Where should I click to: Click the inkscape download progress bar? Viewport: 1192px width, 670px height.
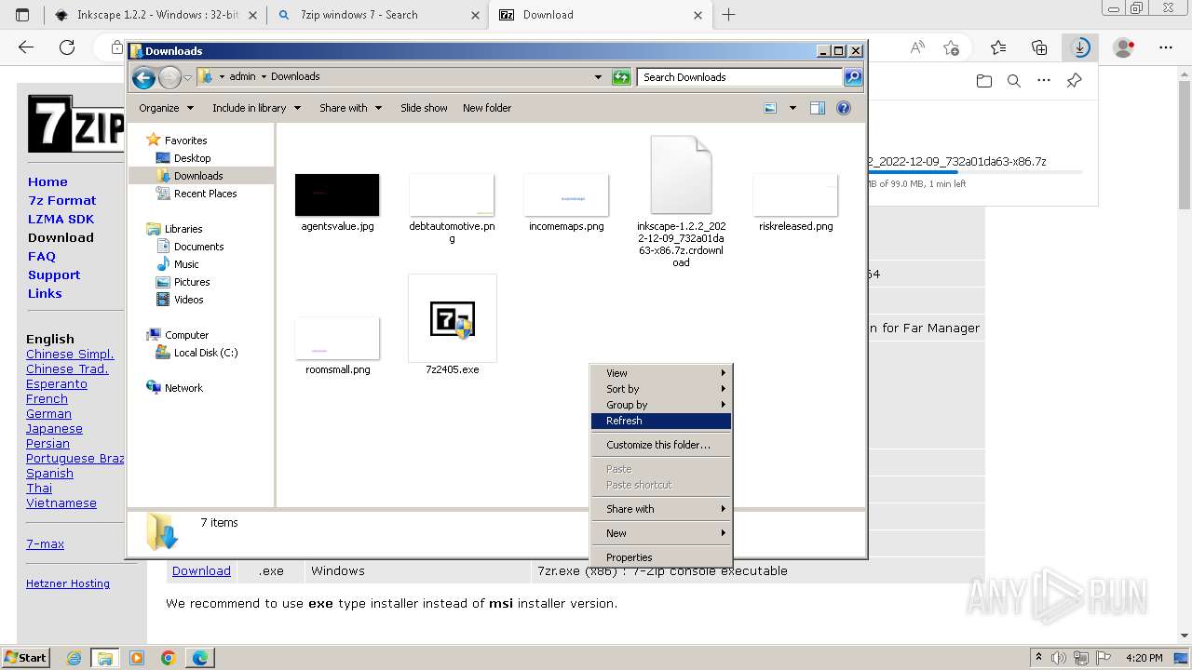[974, 172]
